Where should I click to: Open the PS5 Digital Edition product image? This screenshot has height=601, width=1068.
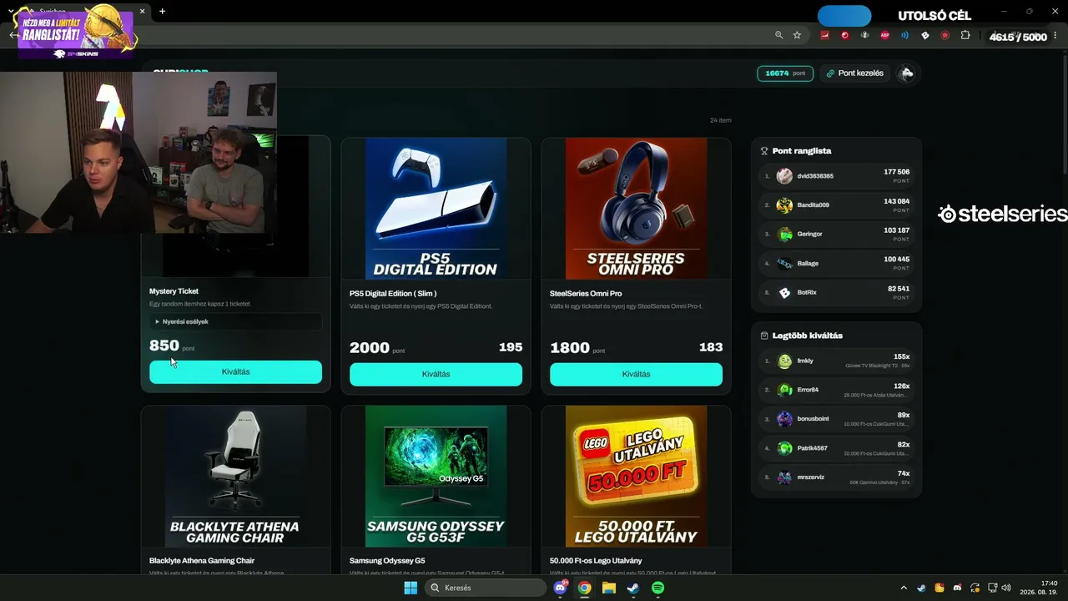coord(436,209)
